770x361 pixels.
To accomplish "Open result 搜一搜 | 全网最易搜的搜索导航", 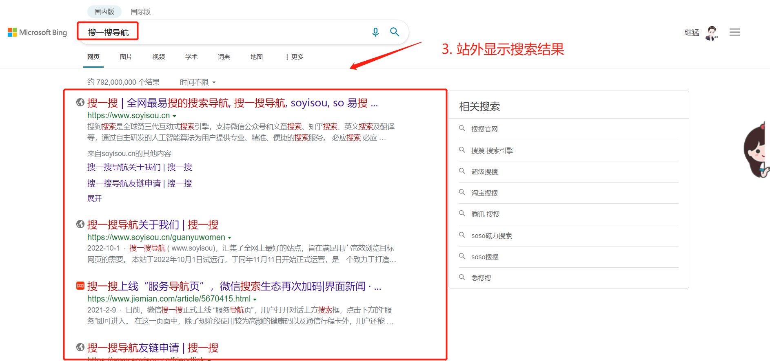I will (233, 103).
